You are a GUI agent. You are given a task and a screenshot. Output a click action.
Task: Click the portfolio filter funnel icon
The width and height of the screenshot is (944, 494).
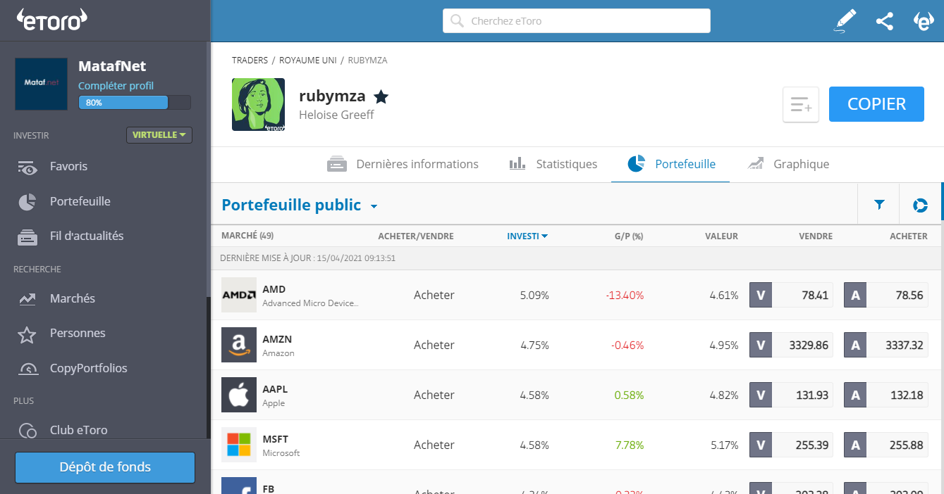[879, 205]
